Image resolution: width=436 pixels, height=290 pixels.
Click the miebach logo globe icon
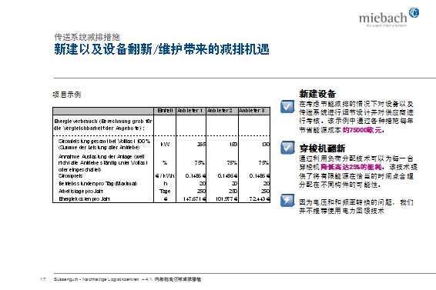(x=414, y=12)
